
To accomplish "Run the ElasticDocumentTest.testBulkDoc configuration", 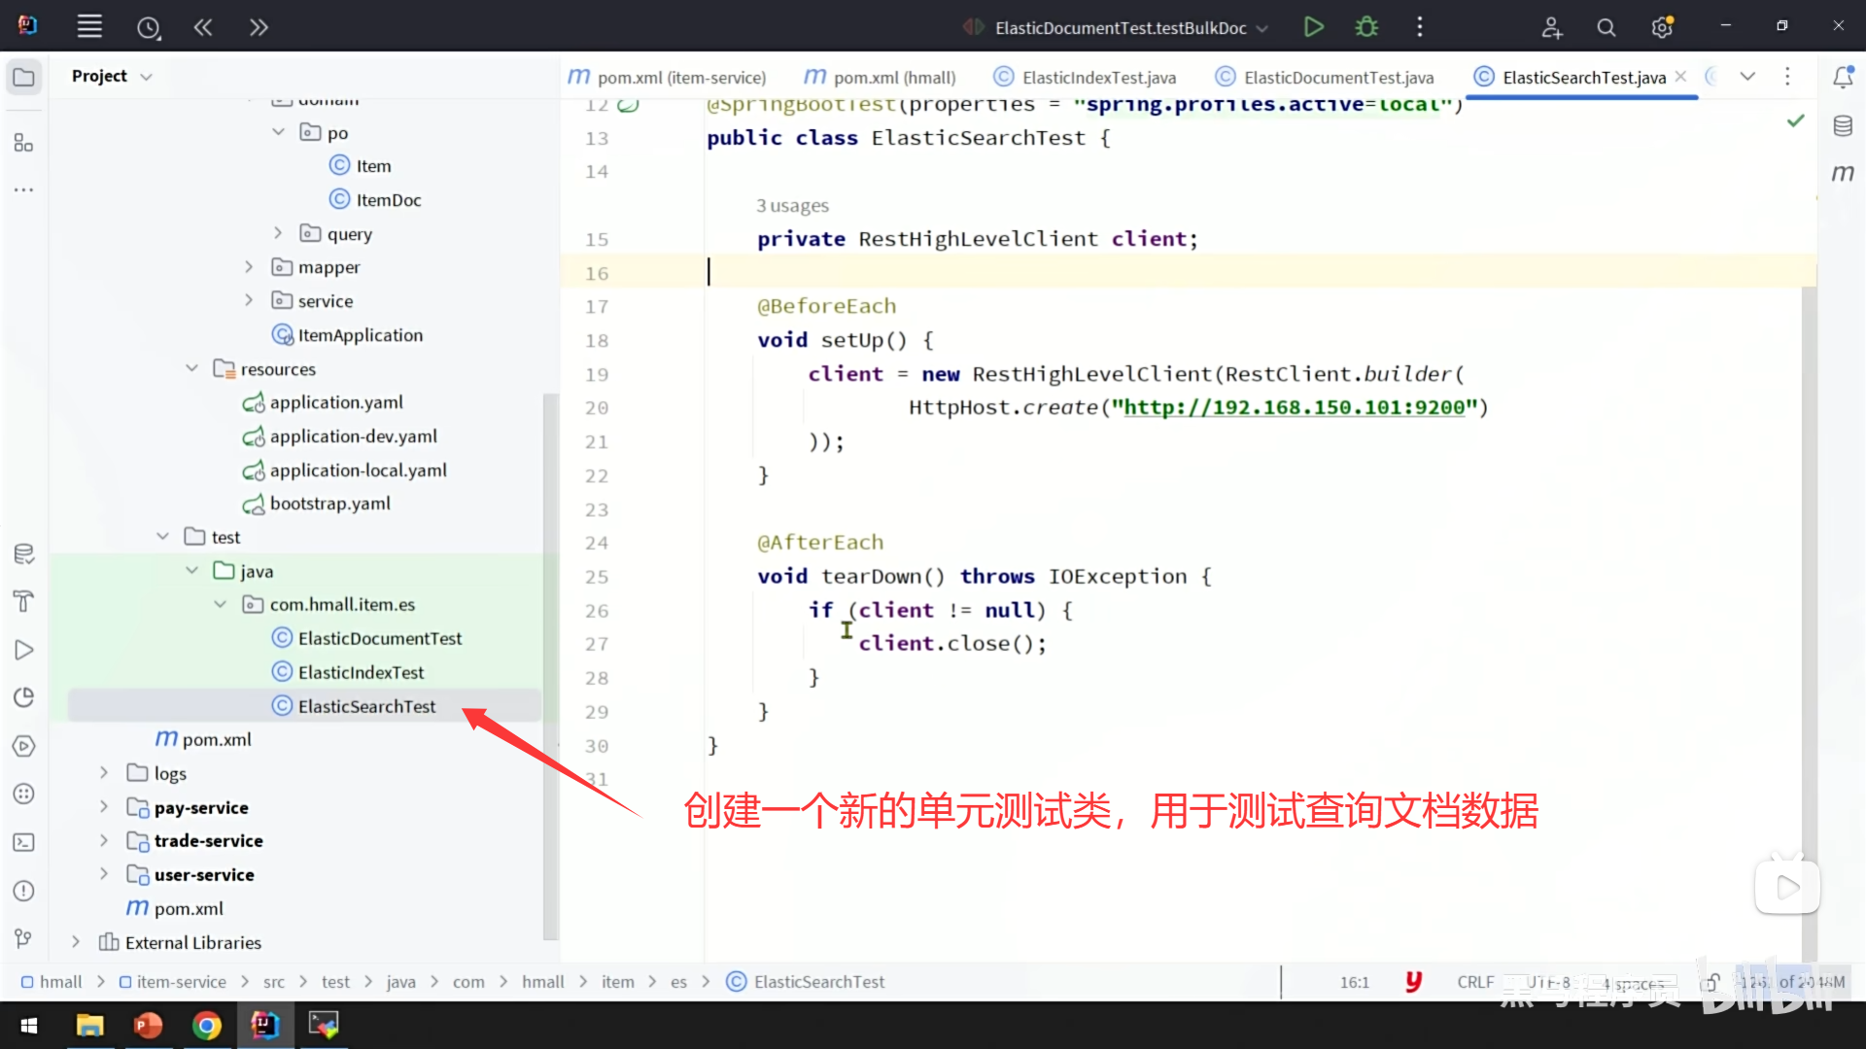I will pos(1313,27).
